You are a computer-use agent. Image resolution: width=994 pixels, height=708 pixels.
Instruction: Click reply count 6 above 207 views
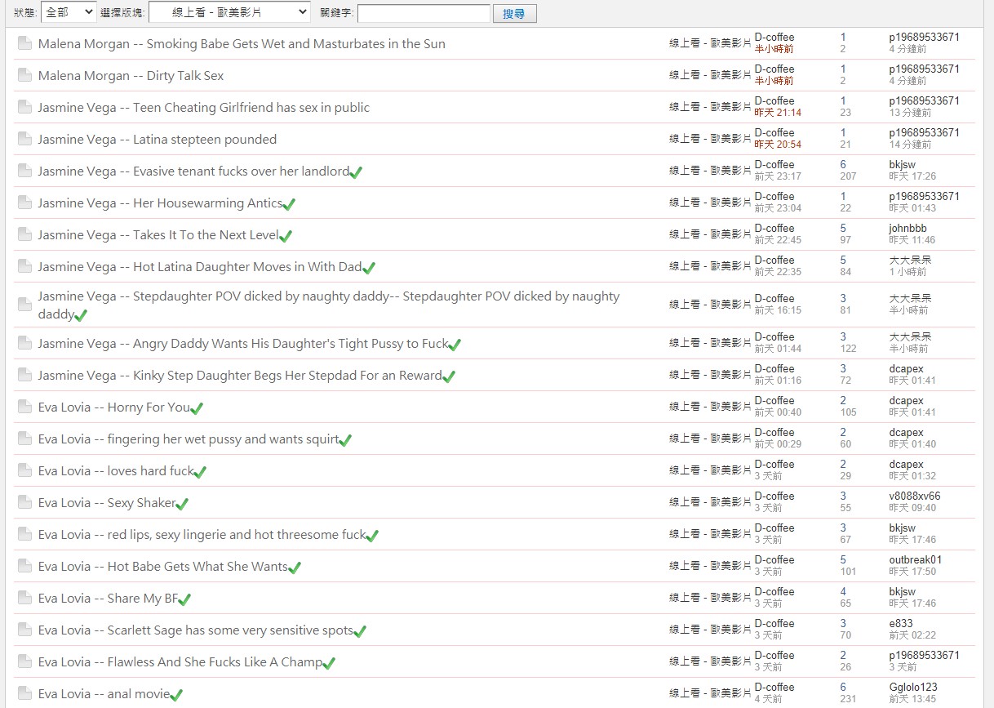[843, 165]
